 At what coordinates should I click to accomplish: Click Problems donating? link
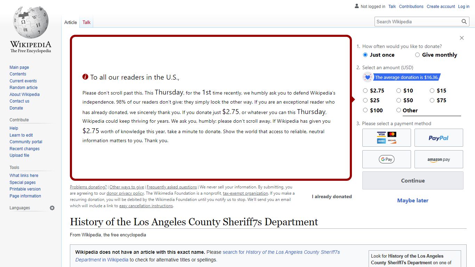88,187
